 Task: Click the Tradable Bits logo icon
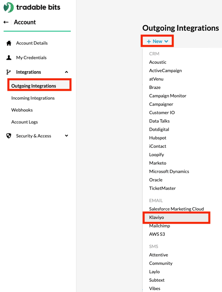click(x=9, y=7)
